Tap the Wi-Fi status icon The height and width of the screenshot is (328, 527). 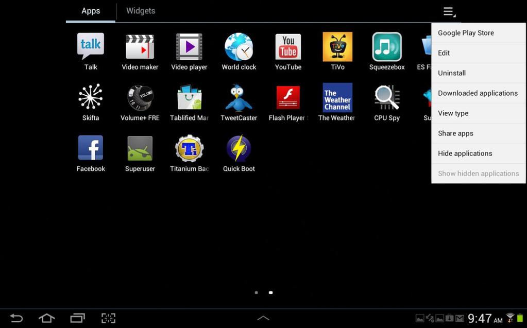[x=510, y=318]
